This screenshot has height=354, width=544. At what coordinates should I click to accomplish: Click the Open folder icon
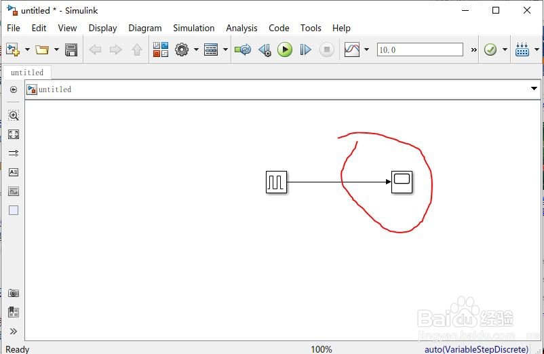[x=42, y=50]
